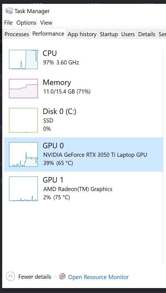Open the Options menu
Image resolution: width=166 pixels, height=293 pixels.
[x=26, y=22]
